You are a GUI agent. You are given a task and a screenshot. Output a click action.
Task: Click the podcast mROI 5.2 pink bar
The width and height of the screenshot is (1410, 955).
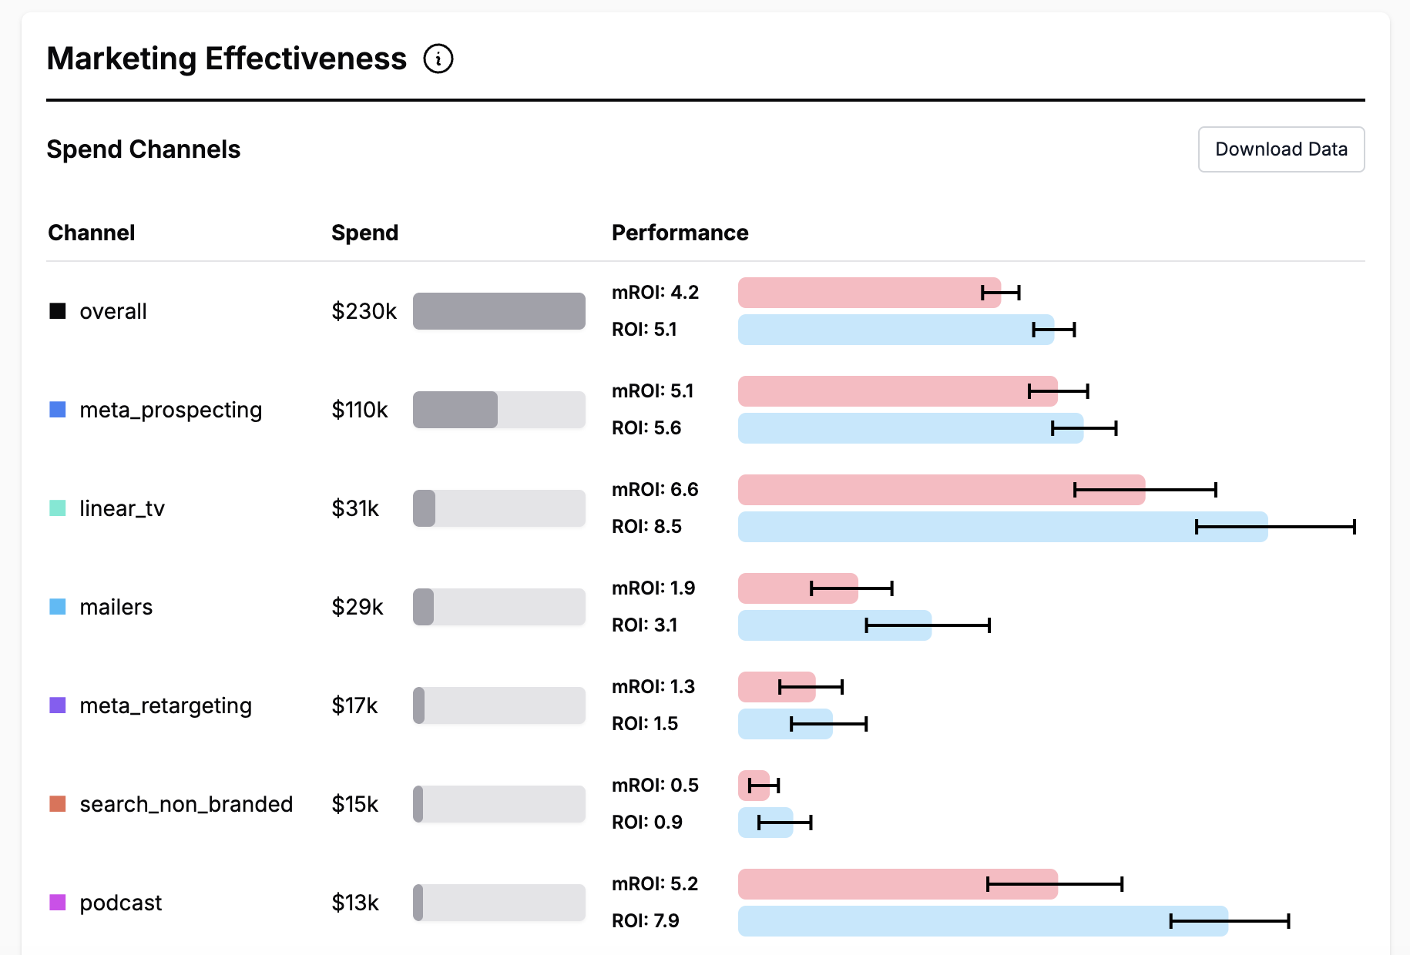(x=863, y=884)
